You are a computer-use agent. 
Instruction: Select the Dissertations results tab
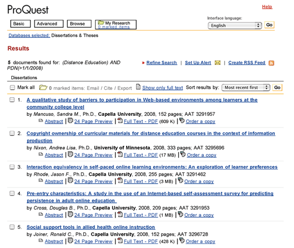pos(24,77)
